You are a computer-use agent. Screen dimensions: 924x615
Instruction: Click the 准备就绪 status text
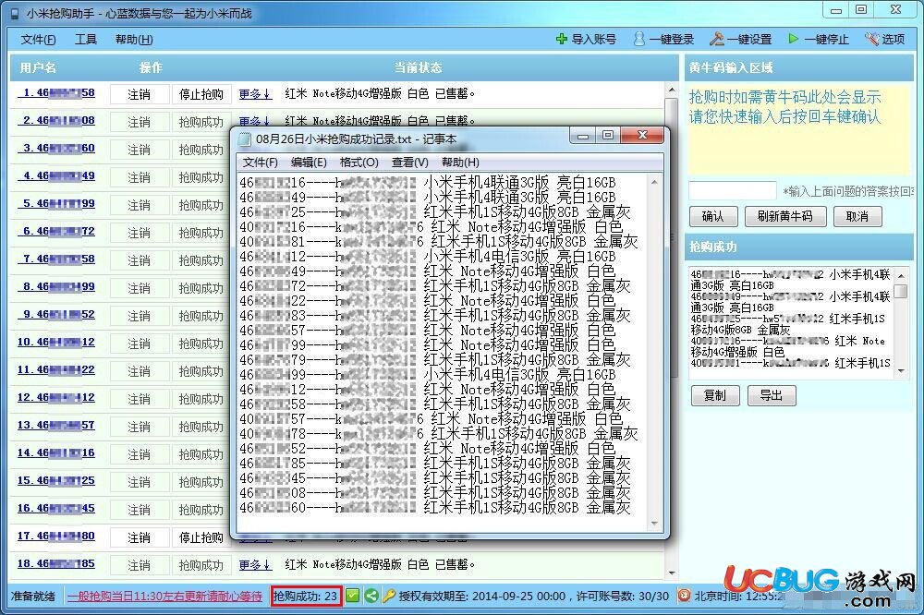tap(33, 597)
